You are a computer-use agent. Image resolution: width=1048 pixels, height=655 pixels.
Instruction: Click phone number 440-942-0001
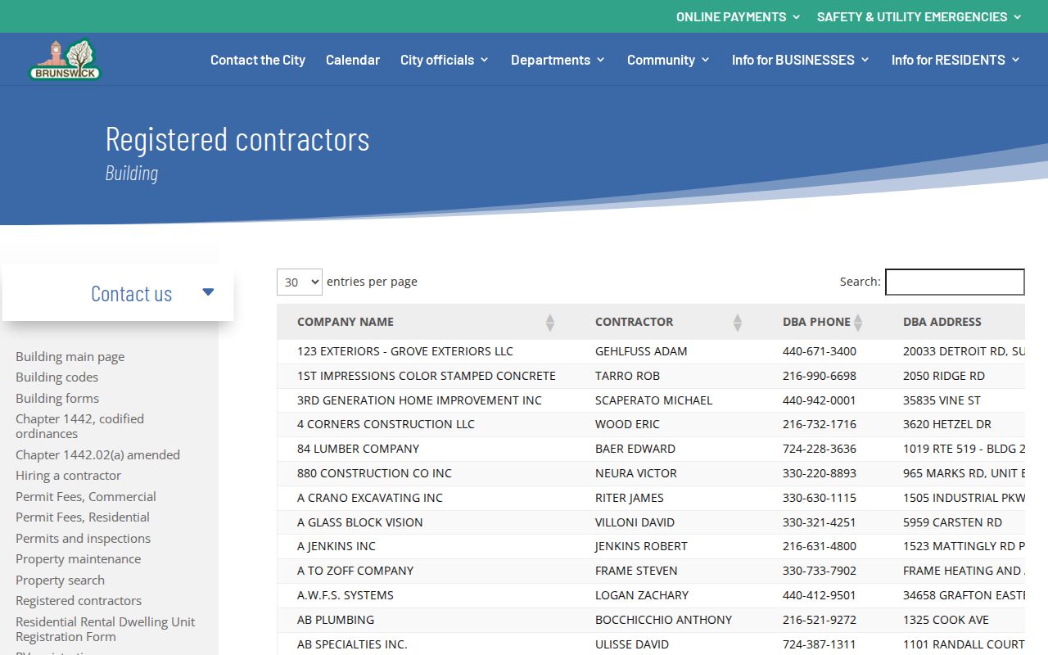click(820, 400)
